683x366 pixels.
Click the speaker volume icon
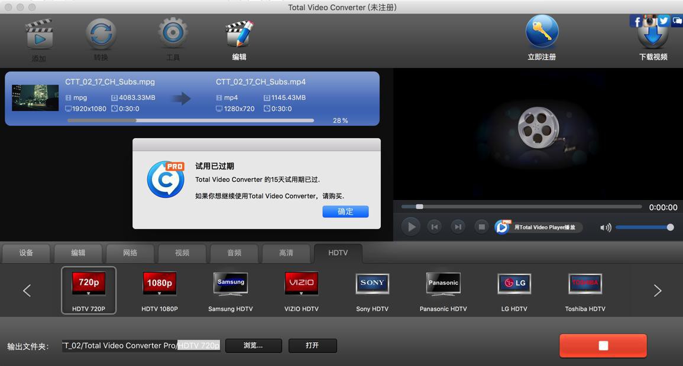tap(606, 227)
